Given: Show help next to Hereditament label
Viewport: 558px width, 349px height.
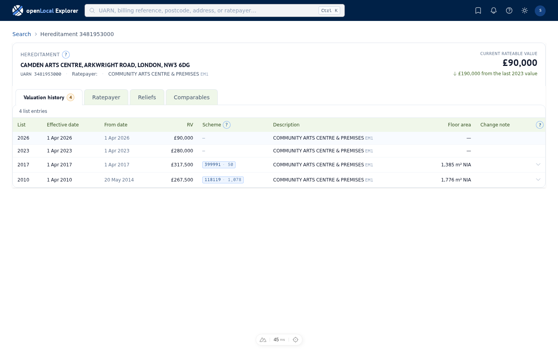Looking at the screenshot, I should (x=66, y=55).
